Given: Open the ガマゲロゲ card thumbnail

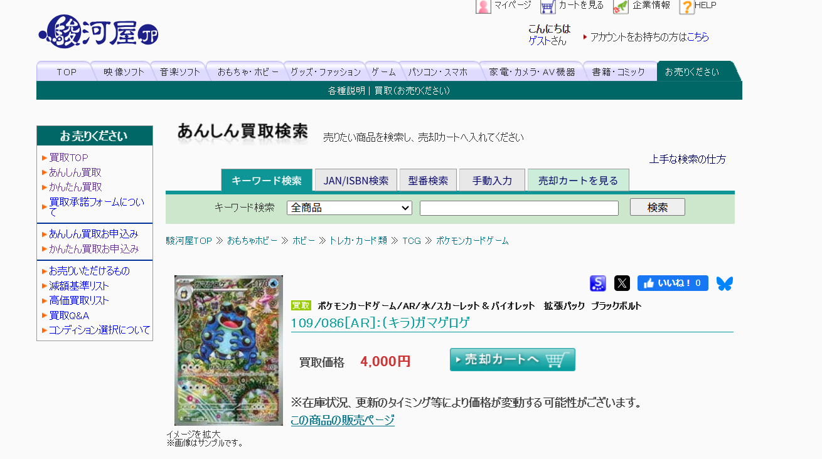Looking at the screenshot, I should click(228, 351).
